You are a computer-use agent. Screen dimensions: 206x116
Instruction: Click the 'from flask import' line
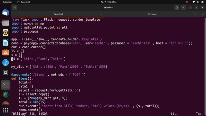(x=56, y=20)
